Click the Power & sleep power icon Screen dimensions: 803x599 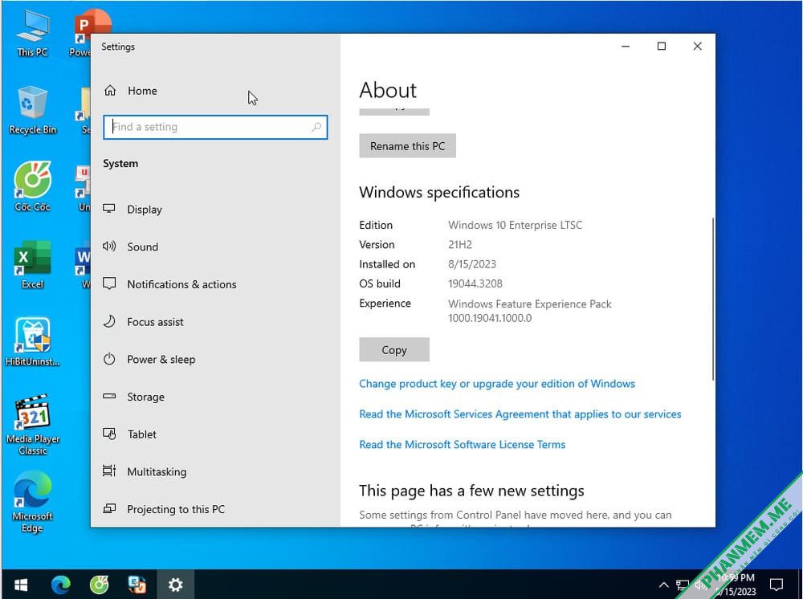109,359
